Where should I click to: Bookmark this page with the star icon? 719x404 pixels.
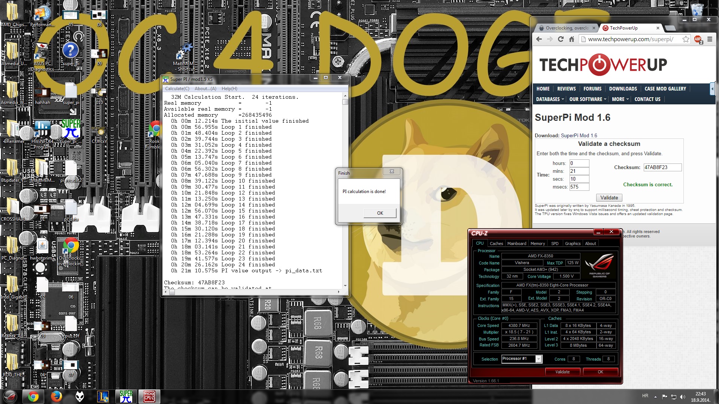(686, 39)
